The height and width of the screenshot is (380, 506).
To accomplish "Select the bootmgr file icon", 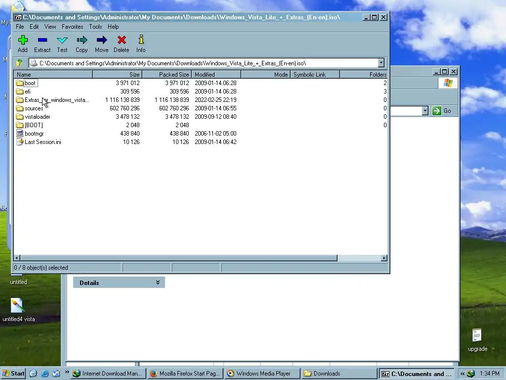I will (20, 134).
